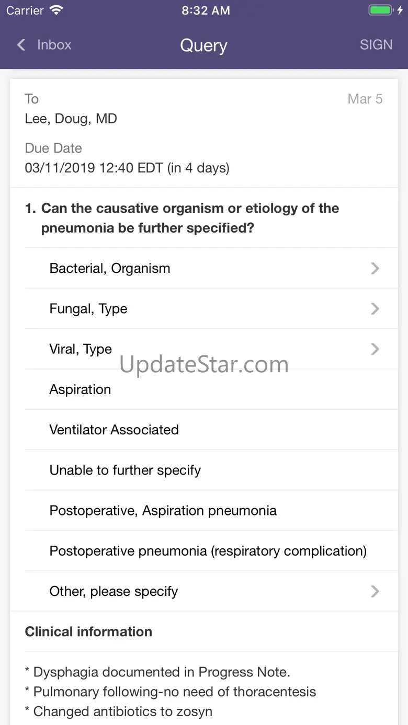The image size is (408, 725).
Task: Tap the Wi-Fi status icon
Action: pos(56,10)
